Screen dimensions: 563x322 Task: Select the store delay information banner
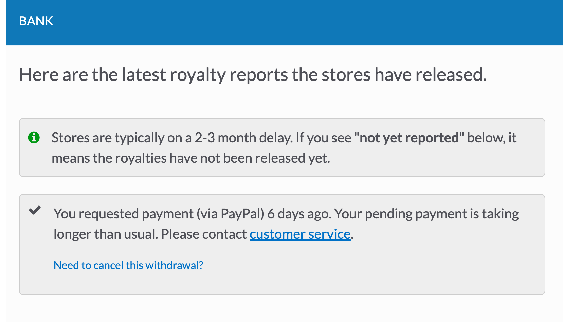[x=282, y=147]
